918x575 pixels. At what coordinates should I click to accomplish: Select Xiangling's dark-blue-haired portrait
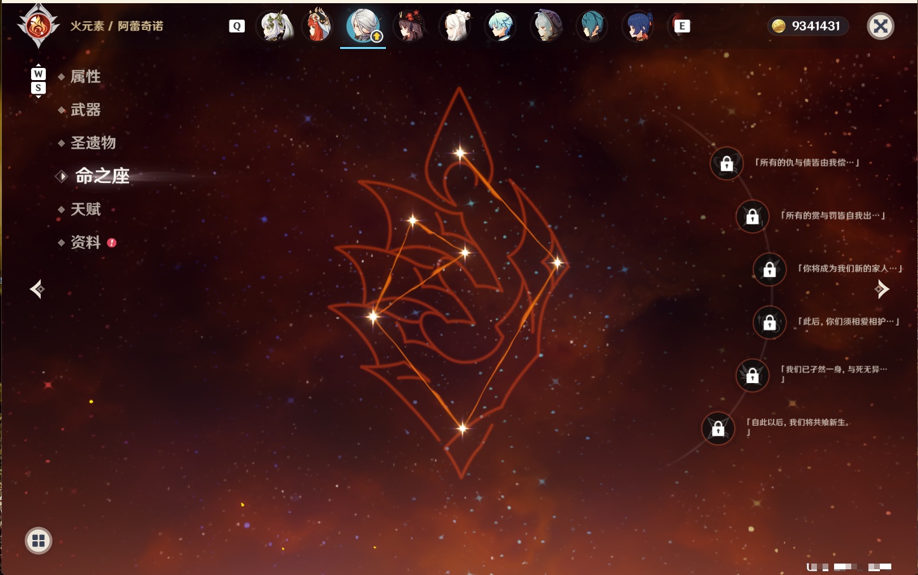coord(638,26)
